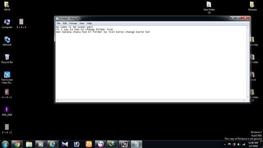Open Notepad's Help menu

click(89, 23)
